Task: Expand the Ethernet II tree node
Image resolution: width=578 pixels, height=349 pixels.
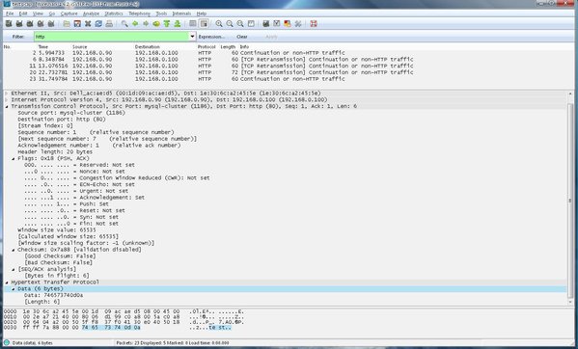Action: click(7, 94)
